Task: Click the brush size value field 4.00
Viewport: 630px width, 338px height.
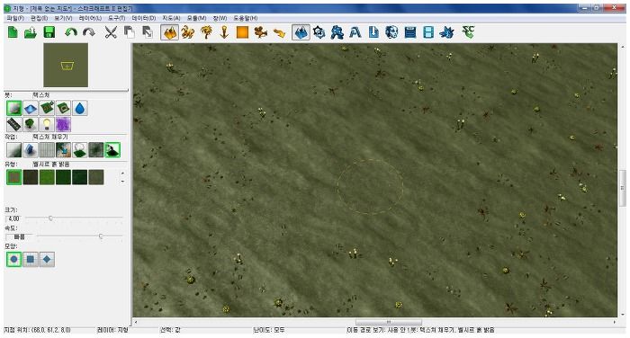Action: (15, 218)
